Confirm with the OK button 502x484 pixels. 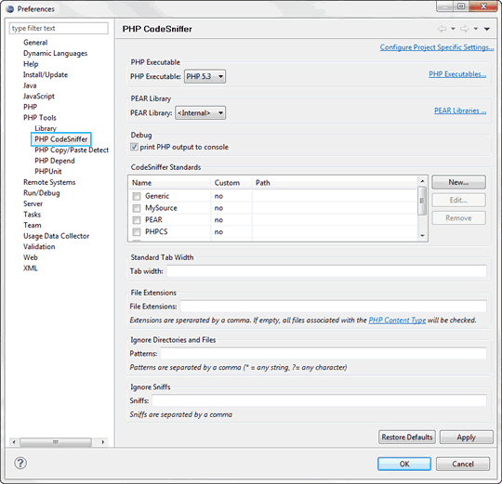tap(404, 464)
